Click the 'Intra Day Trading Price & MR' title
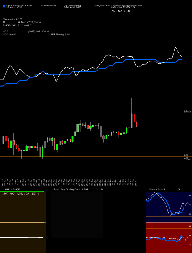 coord(71,189)
